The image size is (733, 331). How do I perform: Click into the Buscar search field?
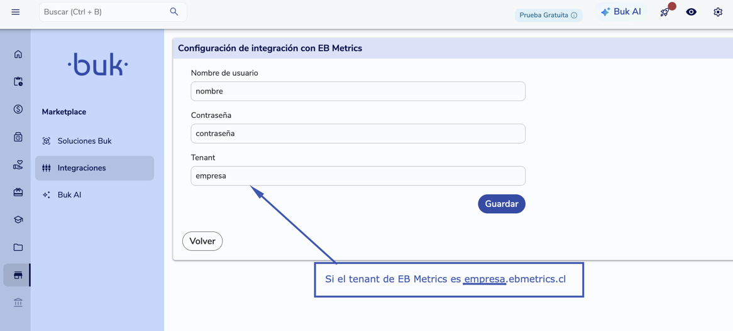pyautogui.click(x=113, y=12)
